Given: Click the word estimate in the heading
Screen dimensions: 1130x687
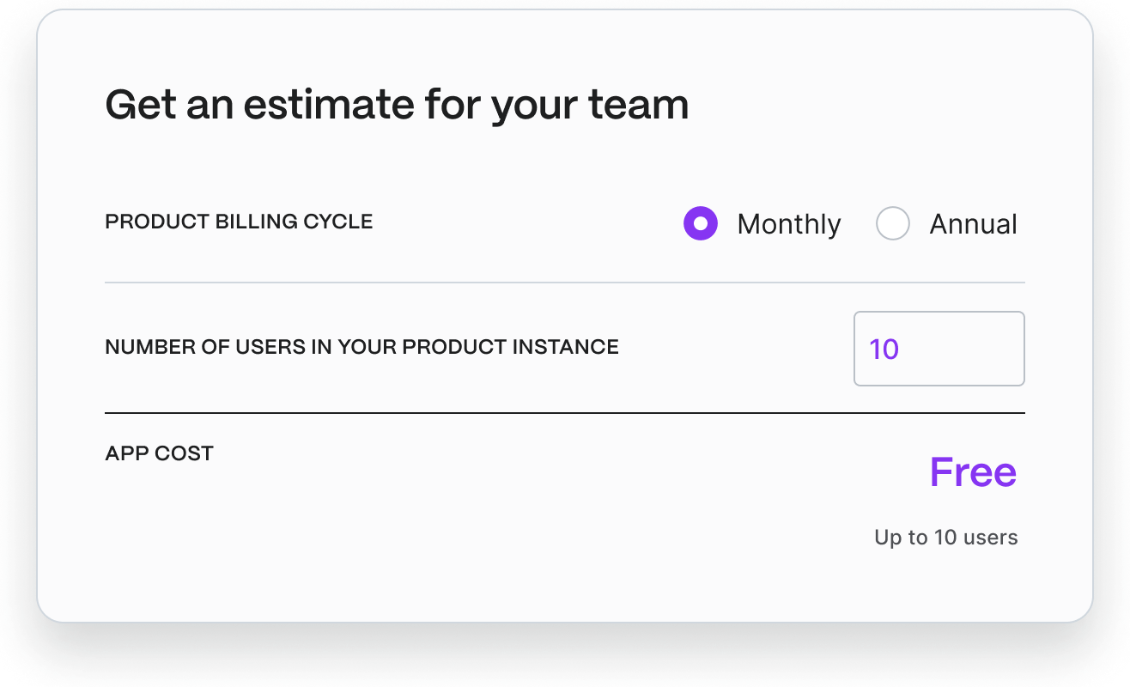Looking at the screenshot, I should 329,106.
